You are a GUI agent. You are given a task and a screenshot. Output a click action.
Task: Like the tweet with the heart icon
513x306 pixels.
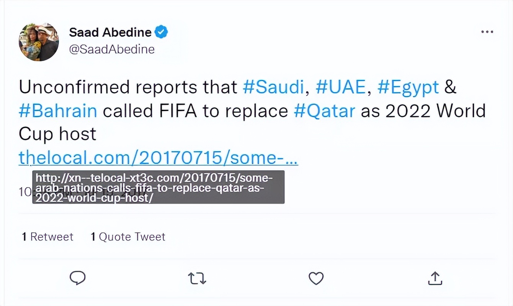[x=316, y=278]
